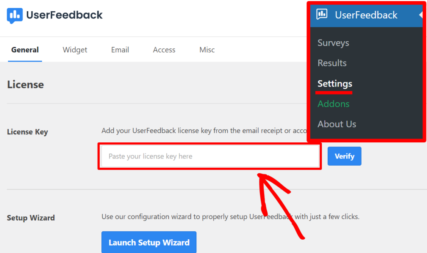This screenshot has width=427, height=253.
Task: Click the Verify button
Action: pyautogui.click(x=344, y=156)
